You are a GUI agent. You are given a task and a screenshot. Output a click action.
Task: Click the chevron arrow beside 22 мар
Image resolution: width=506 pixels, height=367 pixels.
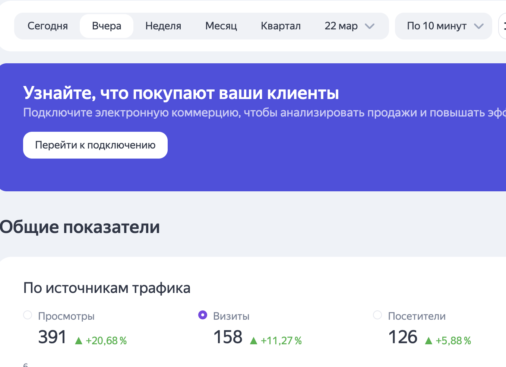click(370, 26)
